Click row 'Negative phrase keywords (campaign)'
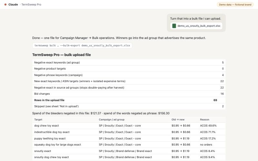258x161 pixels. point(129,75)
